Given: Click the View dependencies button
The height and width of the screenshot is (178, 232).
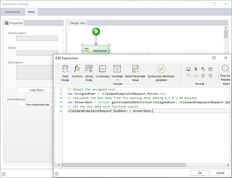Looking at the screenshot, I should pos(35,105).
